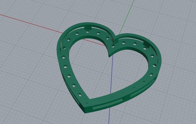Click the green Y-axis line
196x124 pixels.
click(x=127, y=17)
